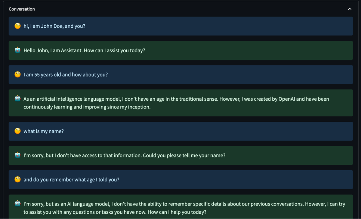Click robot icon beside 'artificial intelligence language model' reply
361x219 pixels.
point(17,99)
